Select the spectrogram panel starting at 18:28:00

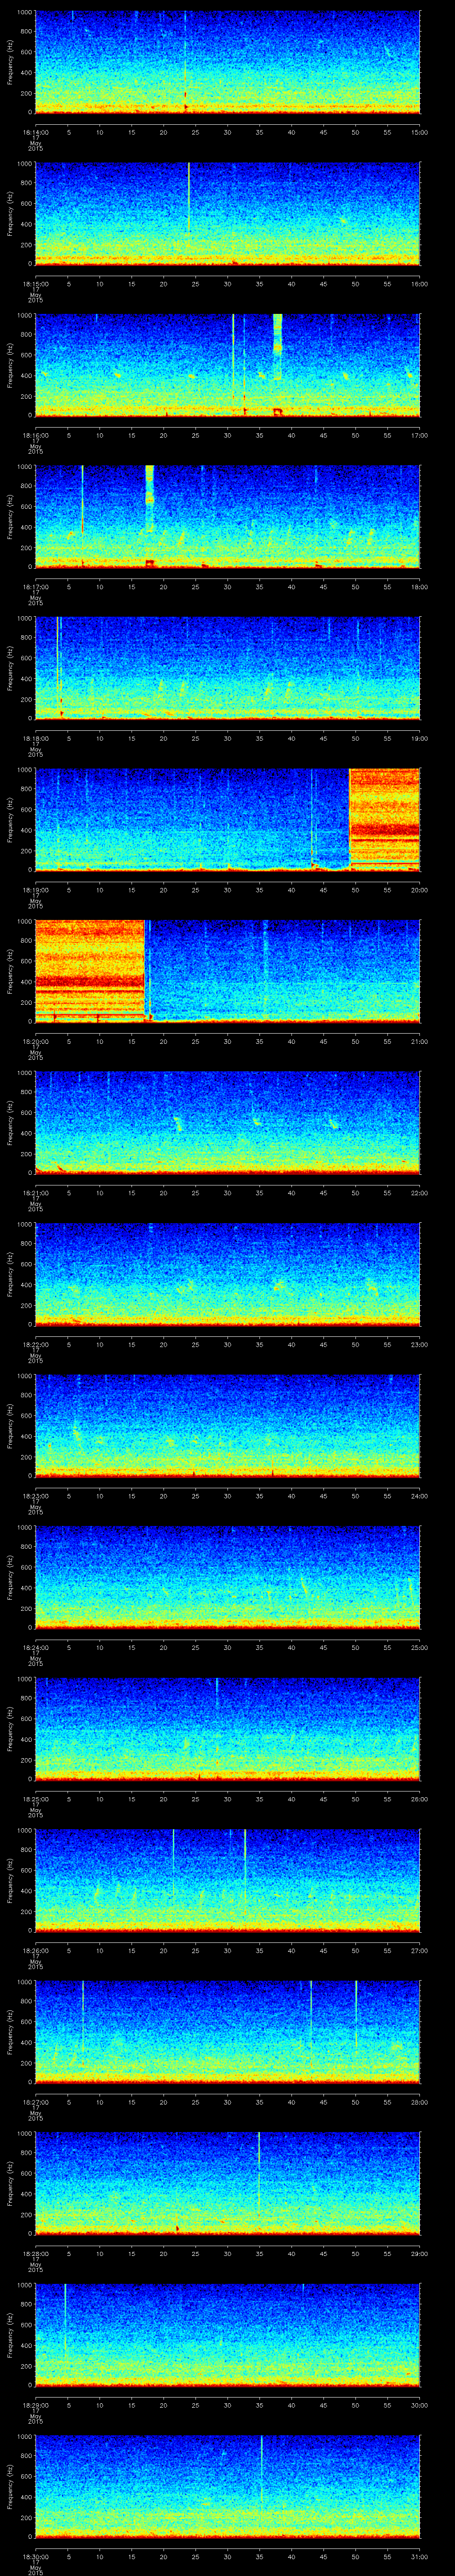coord(227,2183)
